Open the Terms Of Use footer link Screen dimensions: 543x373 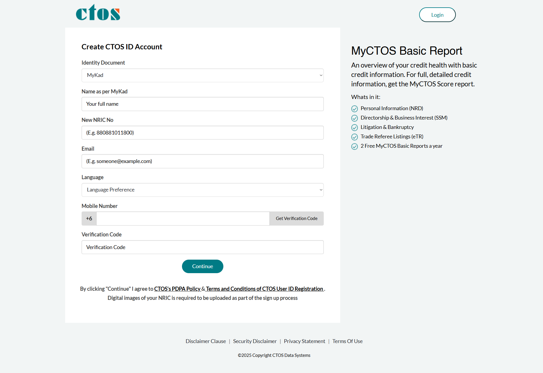(x=348, y=341)
